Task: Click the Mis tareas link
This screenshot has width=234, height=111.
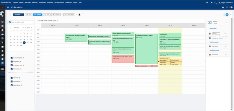Action: 213,28
